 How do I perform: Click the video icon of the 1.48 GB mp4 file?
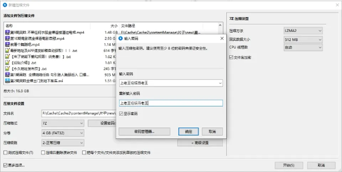pyautogui.click(x=7, y=32)
